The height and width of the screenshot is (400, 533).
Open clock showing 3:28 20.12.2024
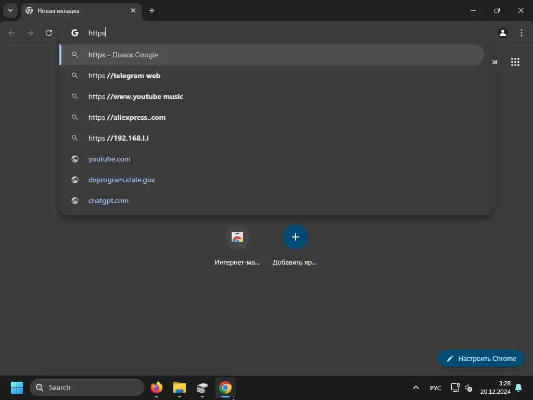[x=496, y=387]
